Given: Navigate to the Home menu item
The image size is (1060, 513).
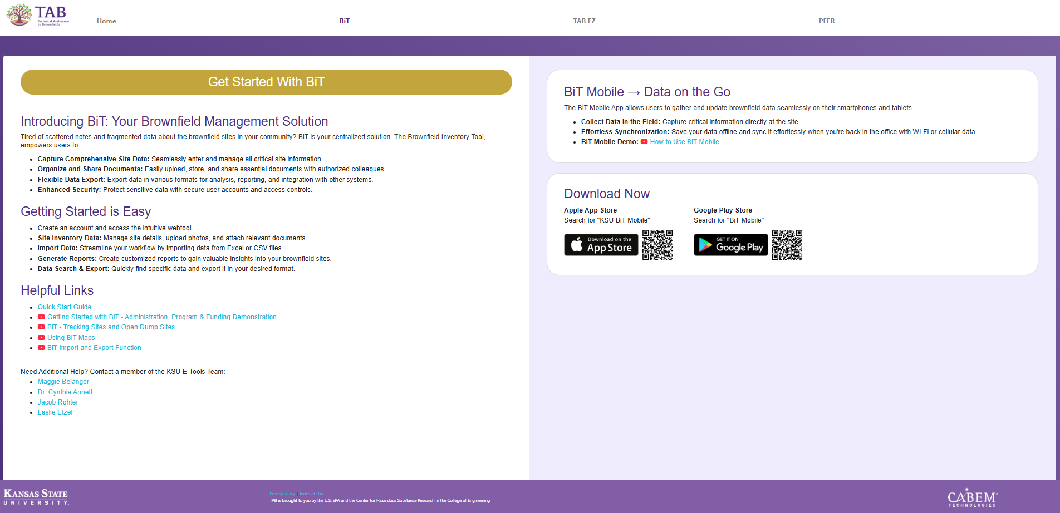Looking at the screenshot, I should [106, 21].
